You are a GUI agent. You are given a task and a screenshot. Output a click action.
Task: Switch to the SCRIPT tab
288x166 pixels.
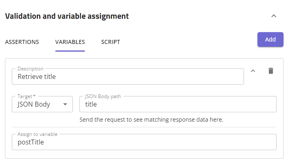pyautogui.click(x=111, y=42)
